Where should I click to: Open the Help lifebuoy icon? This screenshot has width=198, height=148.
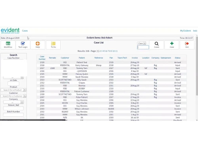click(x=38, y=45)
